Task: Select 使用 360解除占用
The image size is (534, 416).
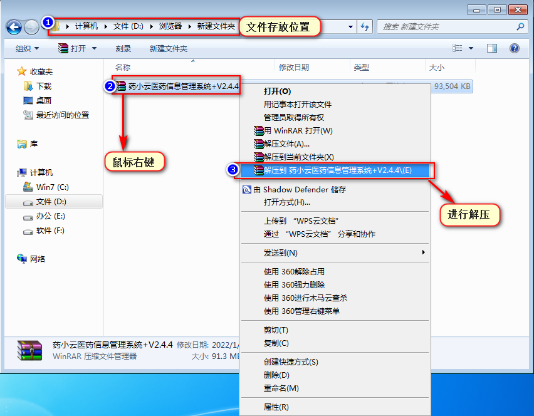Action: 294,272
